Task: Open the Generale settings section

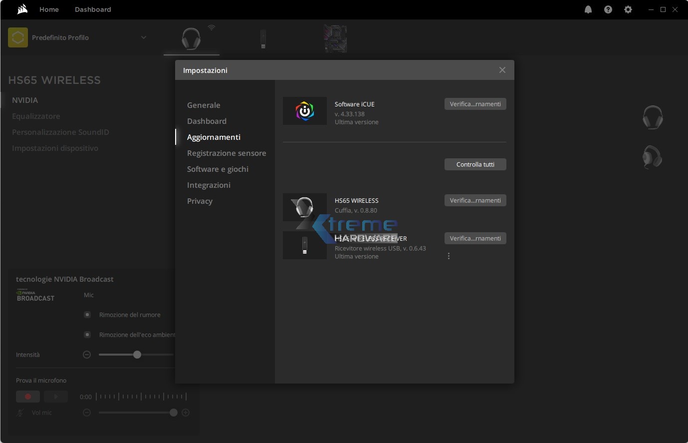Action: point(204,105)
